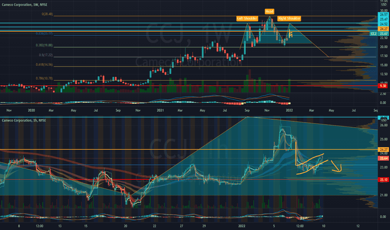Click the 24.52 price tag on weekly axis
Screen dimensions: 390x230
tap(384, 24)
